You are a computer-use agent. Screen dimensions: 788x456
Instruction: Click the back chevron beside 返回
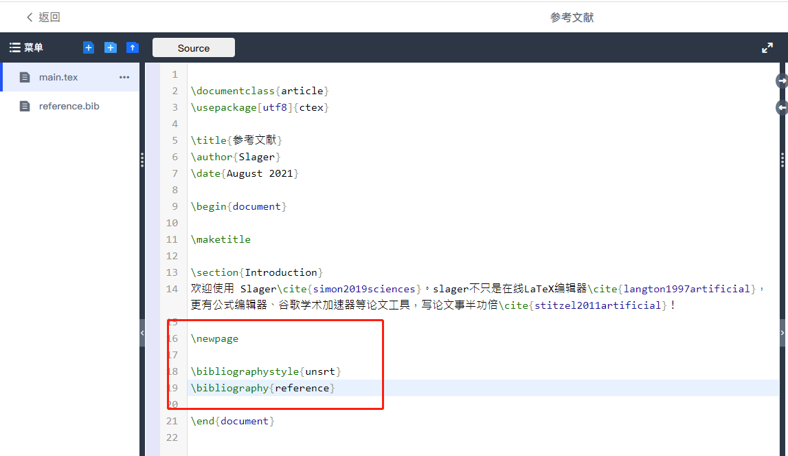point(28,16)
